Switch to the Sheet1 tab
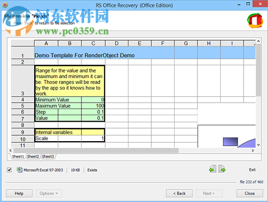The height and width of the screenshot is (202, 268). (x=18, y=156)
